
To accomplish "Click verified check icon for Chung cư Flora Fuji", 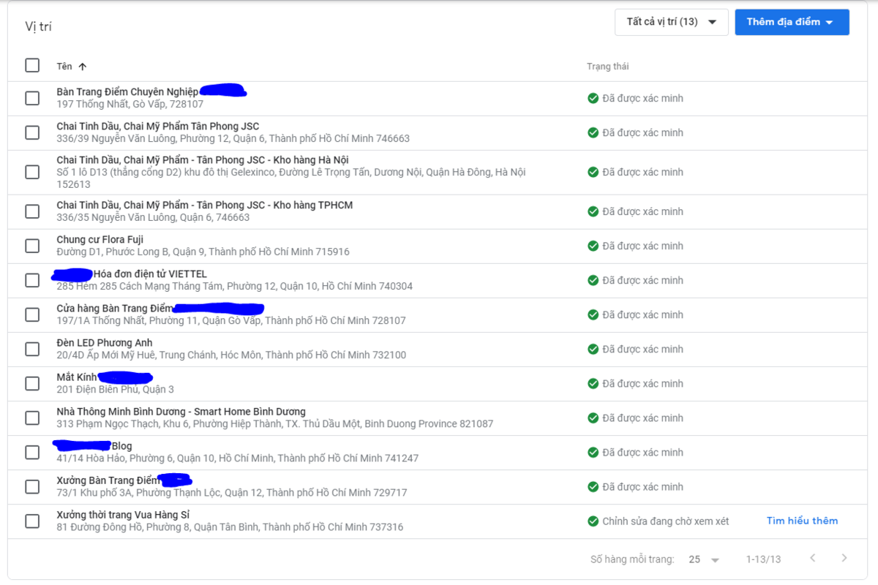I will click(x=593, y=246).
